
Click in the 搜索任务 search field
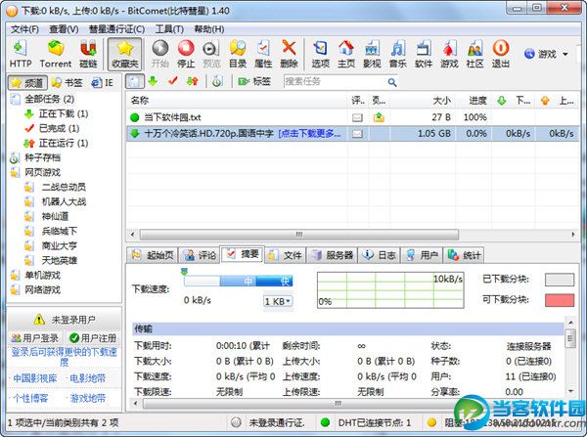tap(335, 81)
